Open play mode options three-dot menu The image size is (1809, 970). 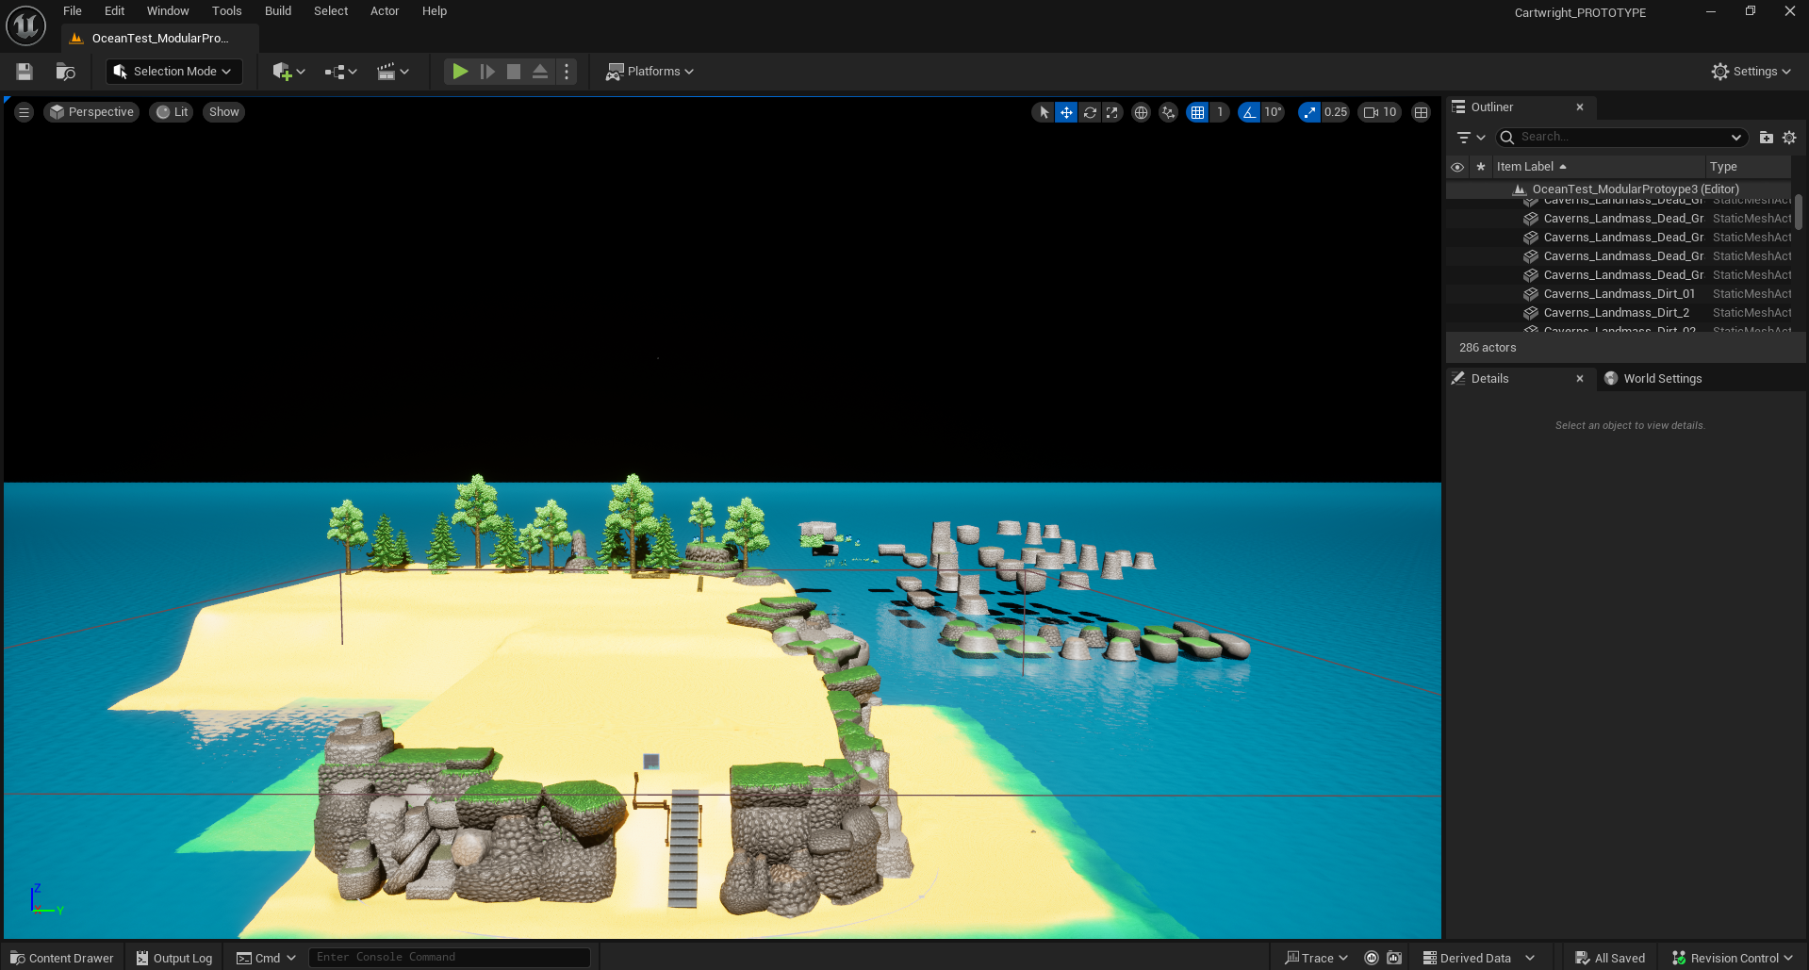567,72
